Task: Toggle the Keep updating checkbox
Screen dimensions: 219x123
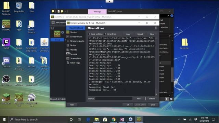Action: point(89,34)
